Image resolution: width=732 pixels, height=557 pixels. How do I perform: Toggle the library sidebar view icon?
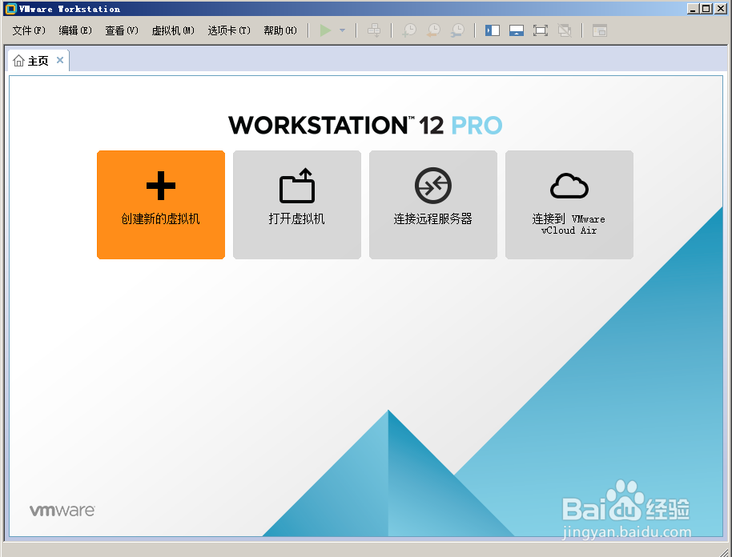click(x=493, y=30)
